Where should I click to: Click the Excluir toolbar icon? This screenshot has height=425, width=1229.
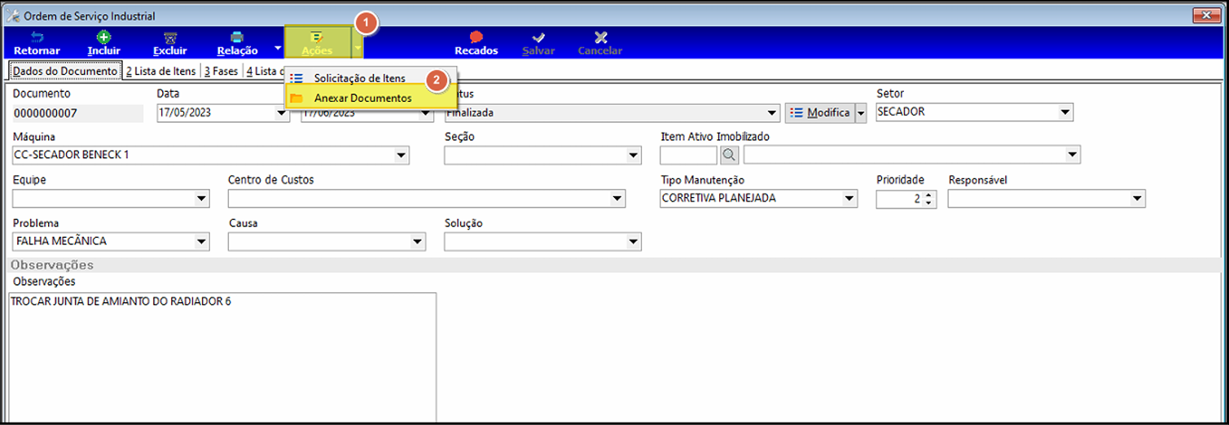click(x=169, y=37)
